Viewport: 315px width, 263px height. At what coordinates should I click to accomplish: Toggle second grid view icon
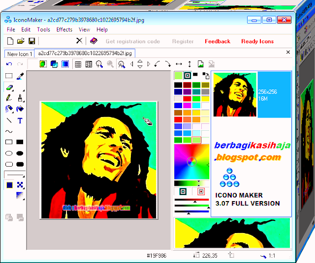click(x=89, y=64)
